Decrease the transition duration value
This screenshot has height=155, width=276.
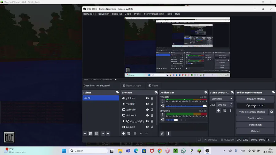coord(231,106)
